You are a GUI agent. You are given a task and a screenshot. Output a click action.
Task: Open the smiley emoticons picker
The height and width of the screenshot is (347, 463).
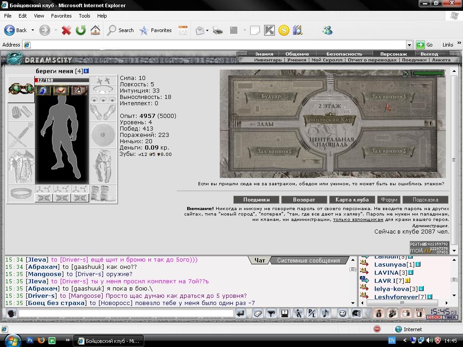[342, 314]
